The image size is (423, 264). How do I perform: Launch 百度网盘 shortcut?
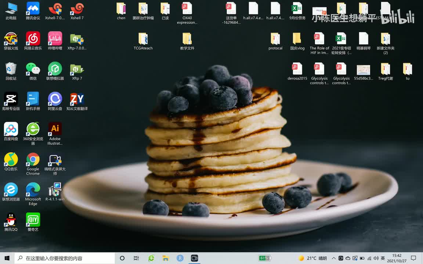pyautogui.click(x=11, y=132)
